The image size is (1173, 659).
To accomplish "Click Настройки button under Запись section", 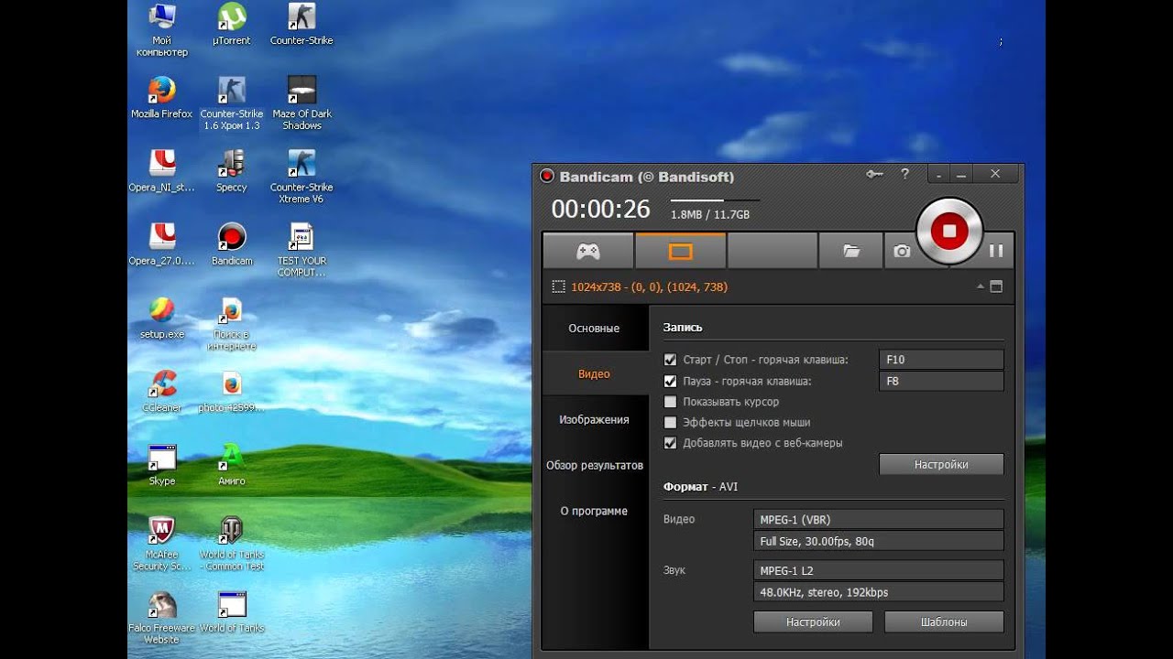I will click(941, 465).
